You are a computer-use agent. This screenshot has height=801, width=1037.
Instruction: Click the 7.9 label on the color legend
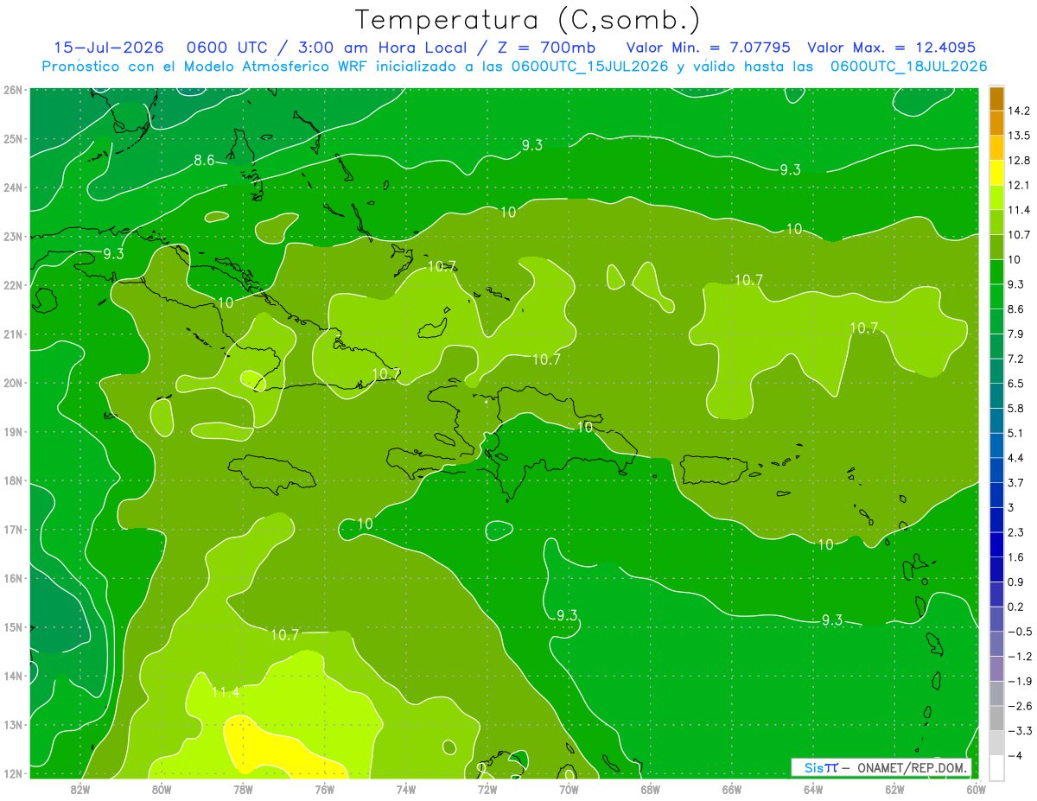(x=1016, y=334)
